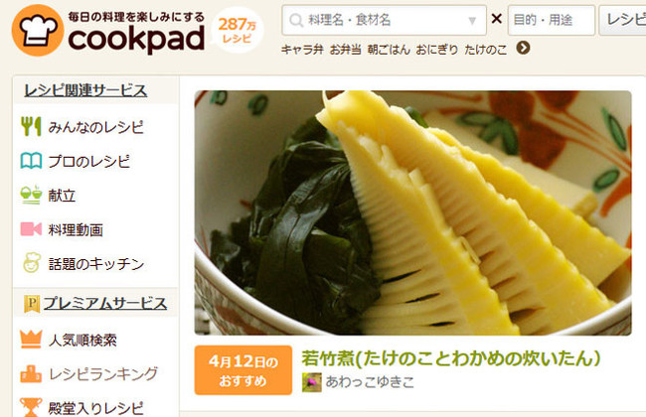The width and height of the screenshot is (646, 417).
Task: Click the cookpad chef hat logo
Action: tap(38, 30)
